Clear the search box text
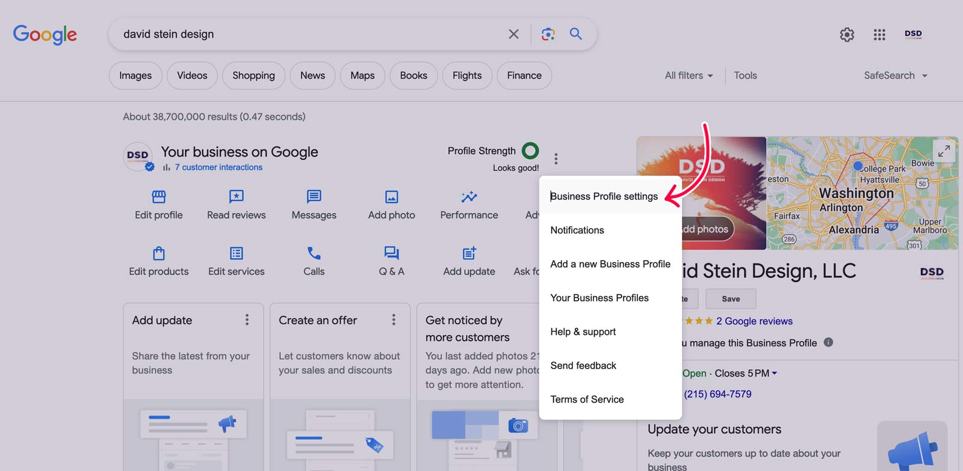Image resolution: width=963 pixels, height=471 pixels. 513,34
